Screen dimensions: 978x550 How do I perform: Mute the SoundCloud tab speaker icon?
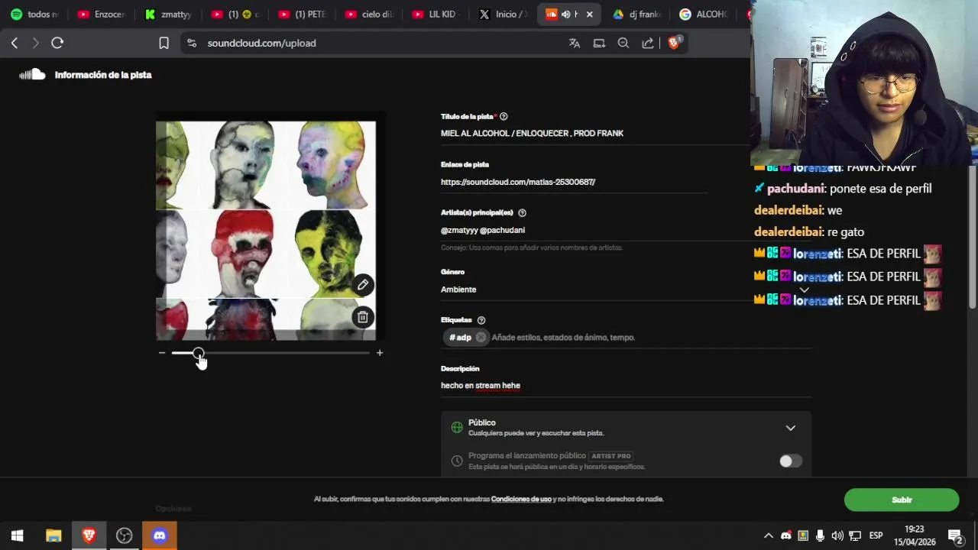coord(565,15)
